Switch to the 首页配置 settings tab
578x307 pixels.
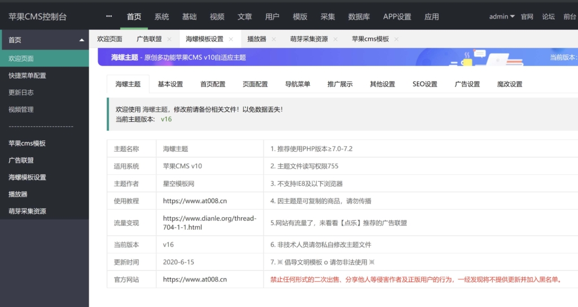(x=213, y=84)
